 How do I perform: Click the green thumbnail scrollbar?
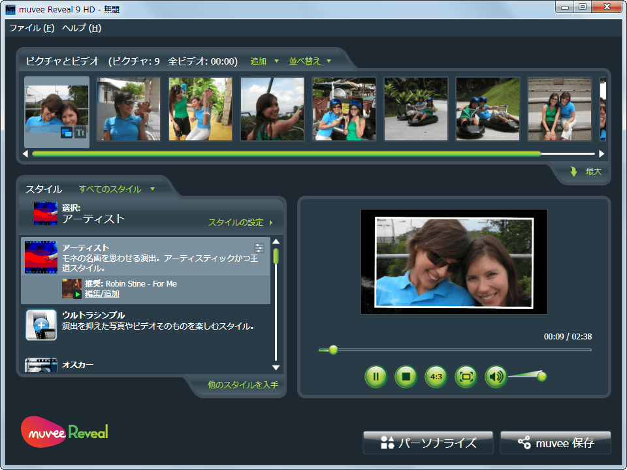286,153
